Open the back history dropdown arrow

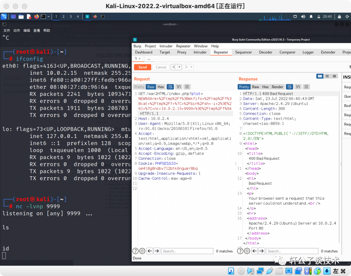pyautogui.click(x=179, y=67)
